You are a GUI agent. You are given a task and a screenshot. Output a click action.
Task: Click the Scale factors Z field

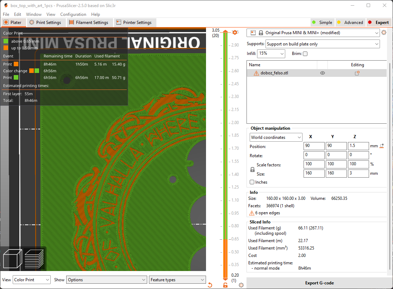point(358,164)
